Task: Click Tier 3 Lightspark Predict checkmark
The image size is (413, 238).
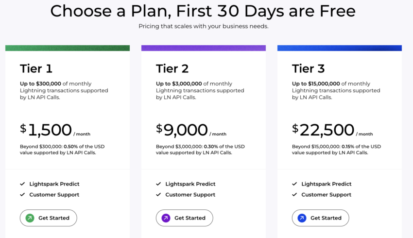Action: (294, 184)
